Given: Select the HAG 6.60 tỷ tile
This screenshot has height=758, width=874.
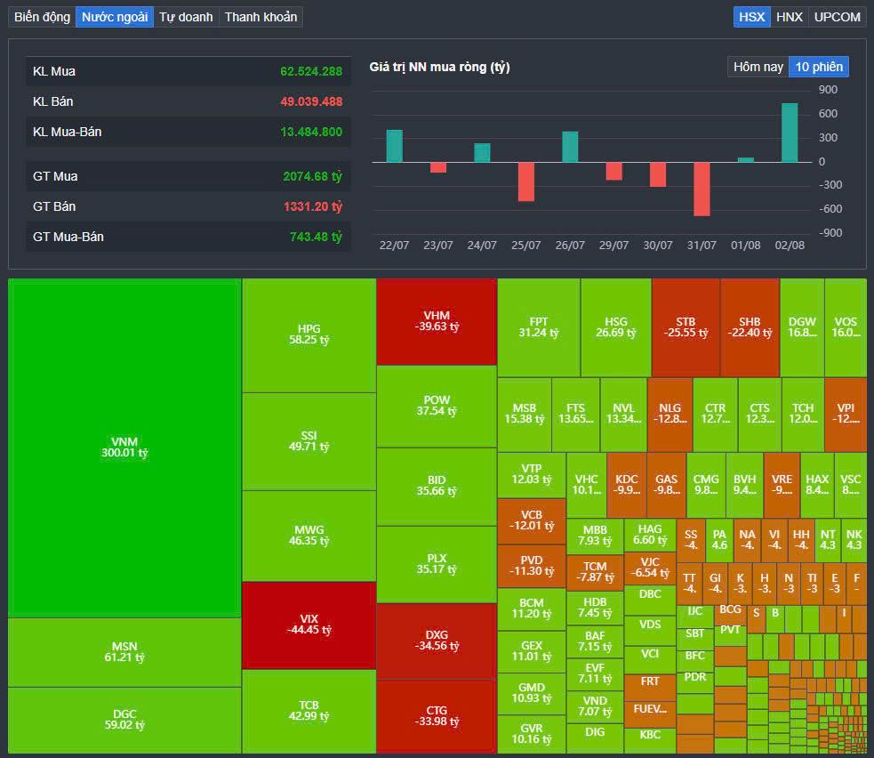Looking at the screenshot, I should point(650,535).
